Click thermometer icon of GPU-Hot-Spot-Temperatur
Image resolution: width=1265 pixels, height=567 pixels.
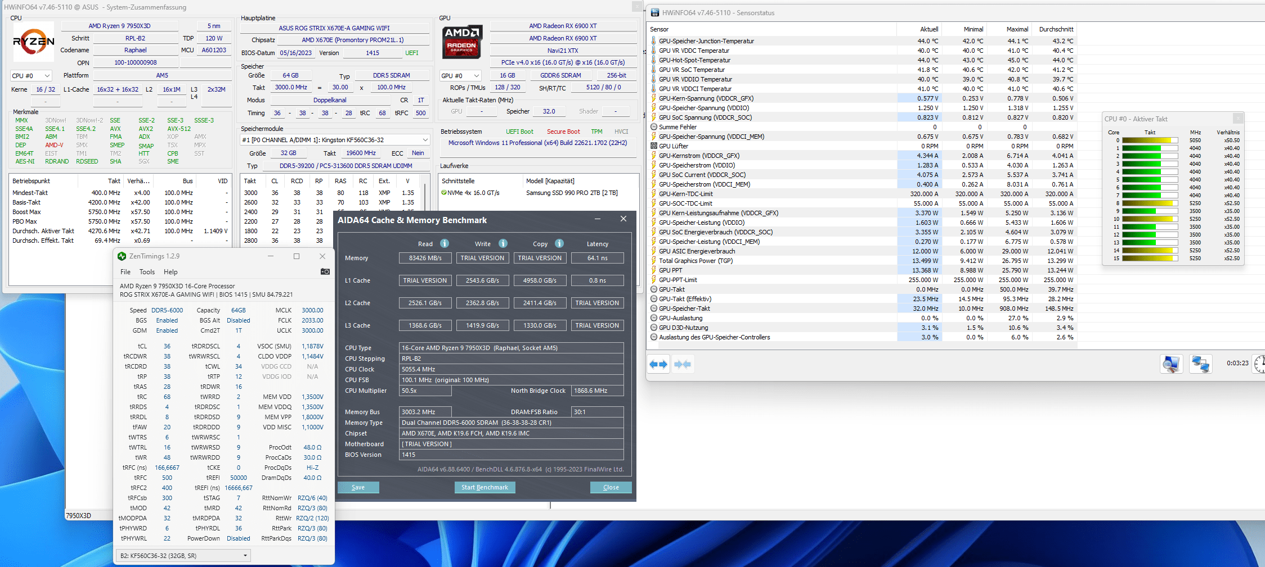pyautogui.click(x=653, y=60)
